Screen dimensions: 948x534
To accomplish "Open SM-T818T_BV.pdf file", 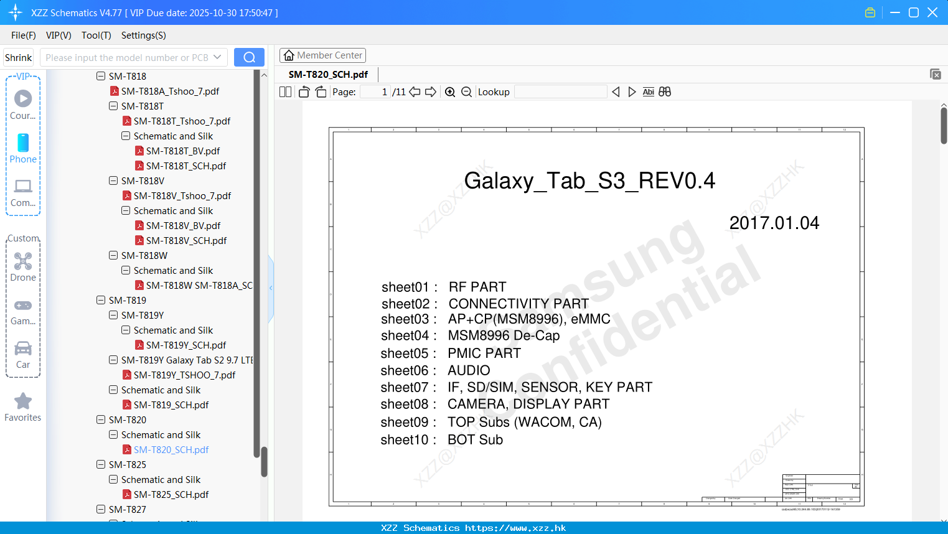I will tap(183, 151).
